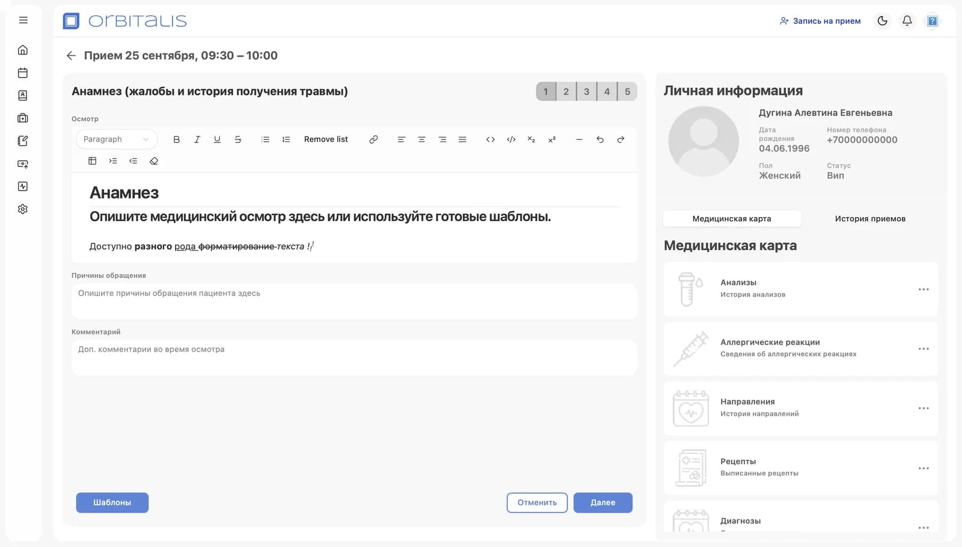
Task: Insert a horizontal rule
Action: [579, 139]
